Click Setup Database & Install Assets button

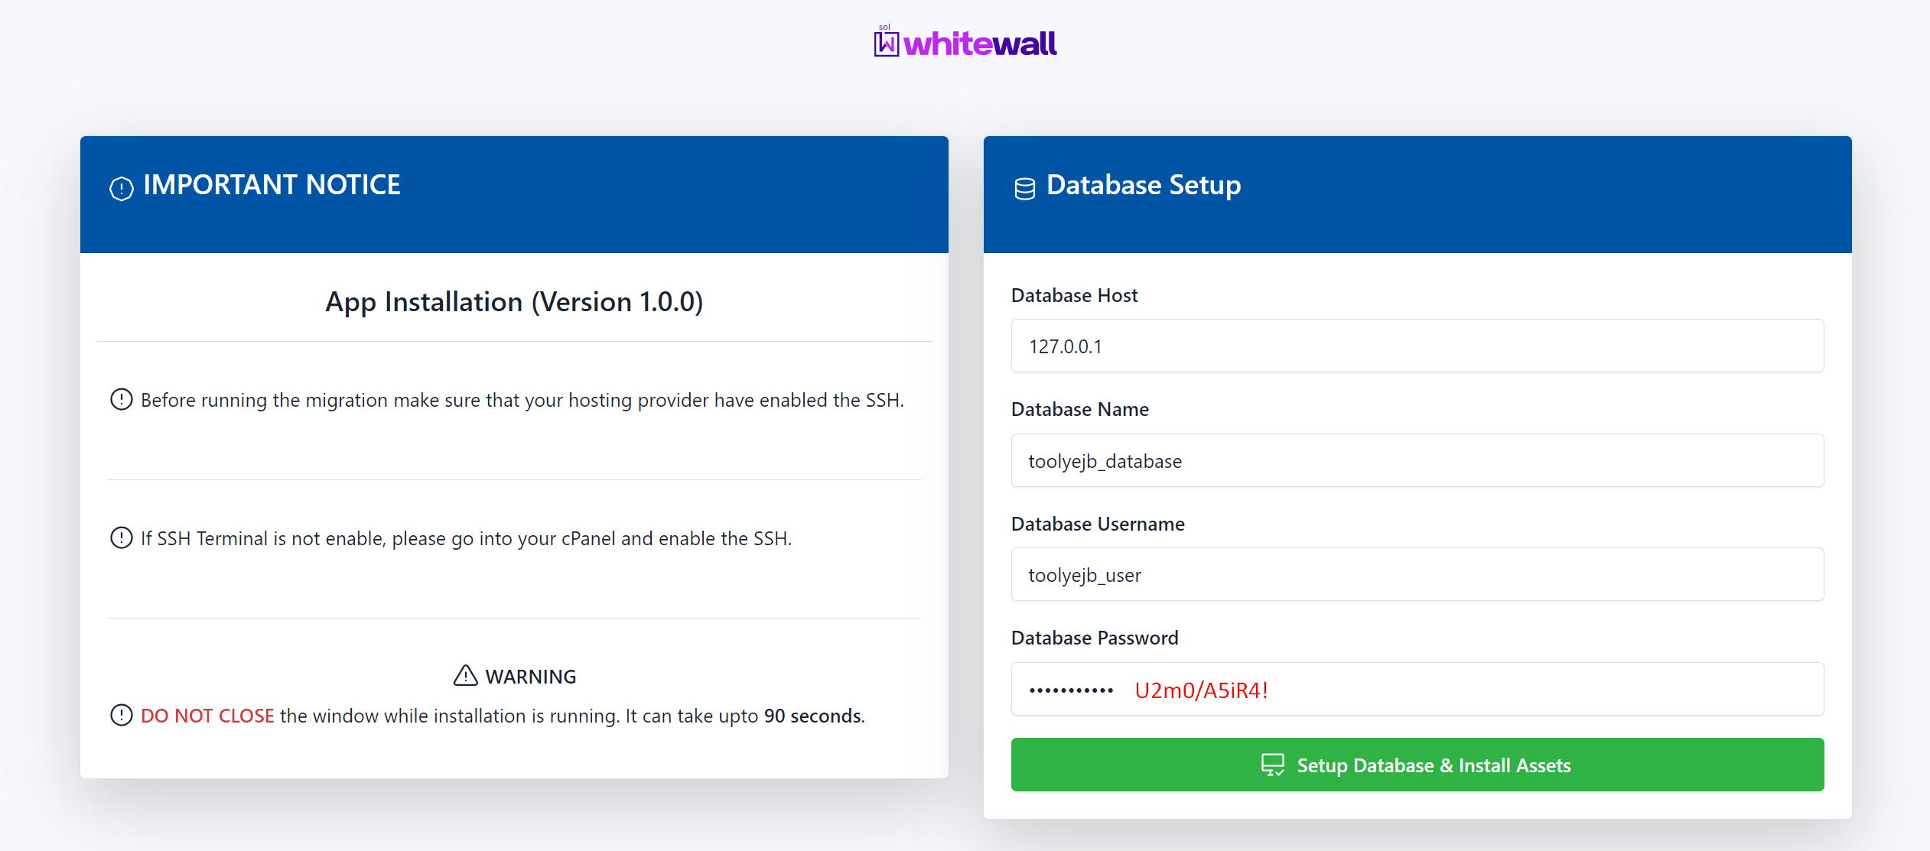click(x=1417, y=765)
